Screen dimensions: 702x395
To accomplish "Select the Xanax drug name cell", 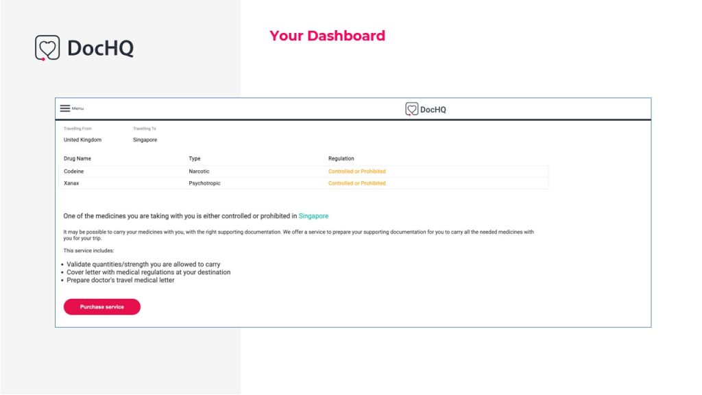I will point(71,183).
